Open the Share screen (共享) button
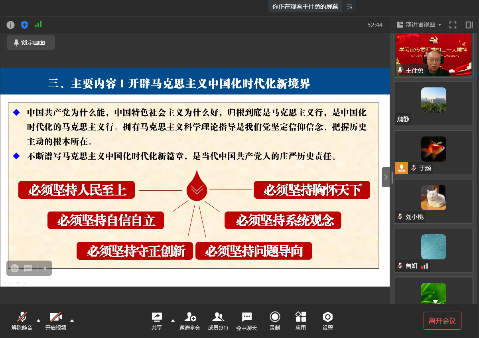Viewport: 479px width, 338px height. (x=156, y=321)
